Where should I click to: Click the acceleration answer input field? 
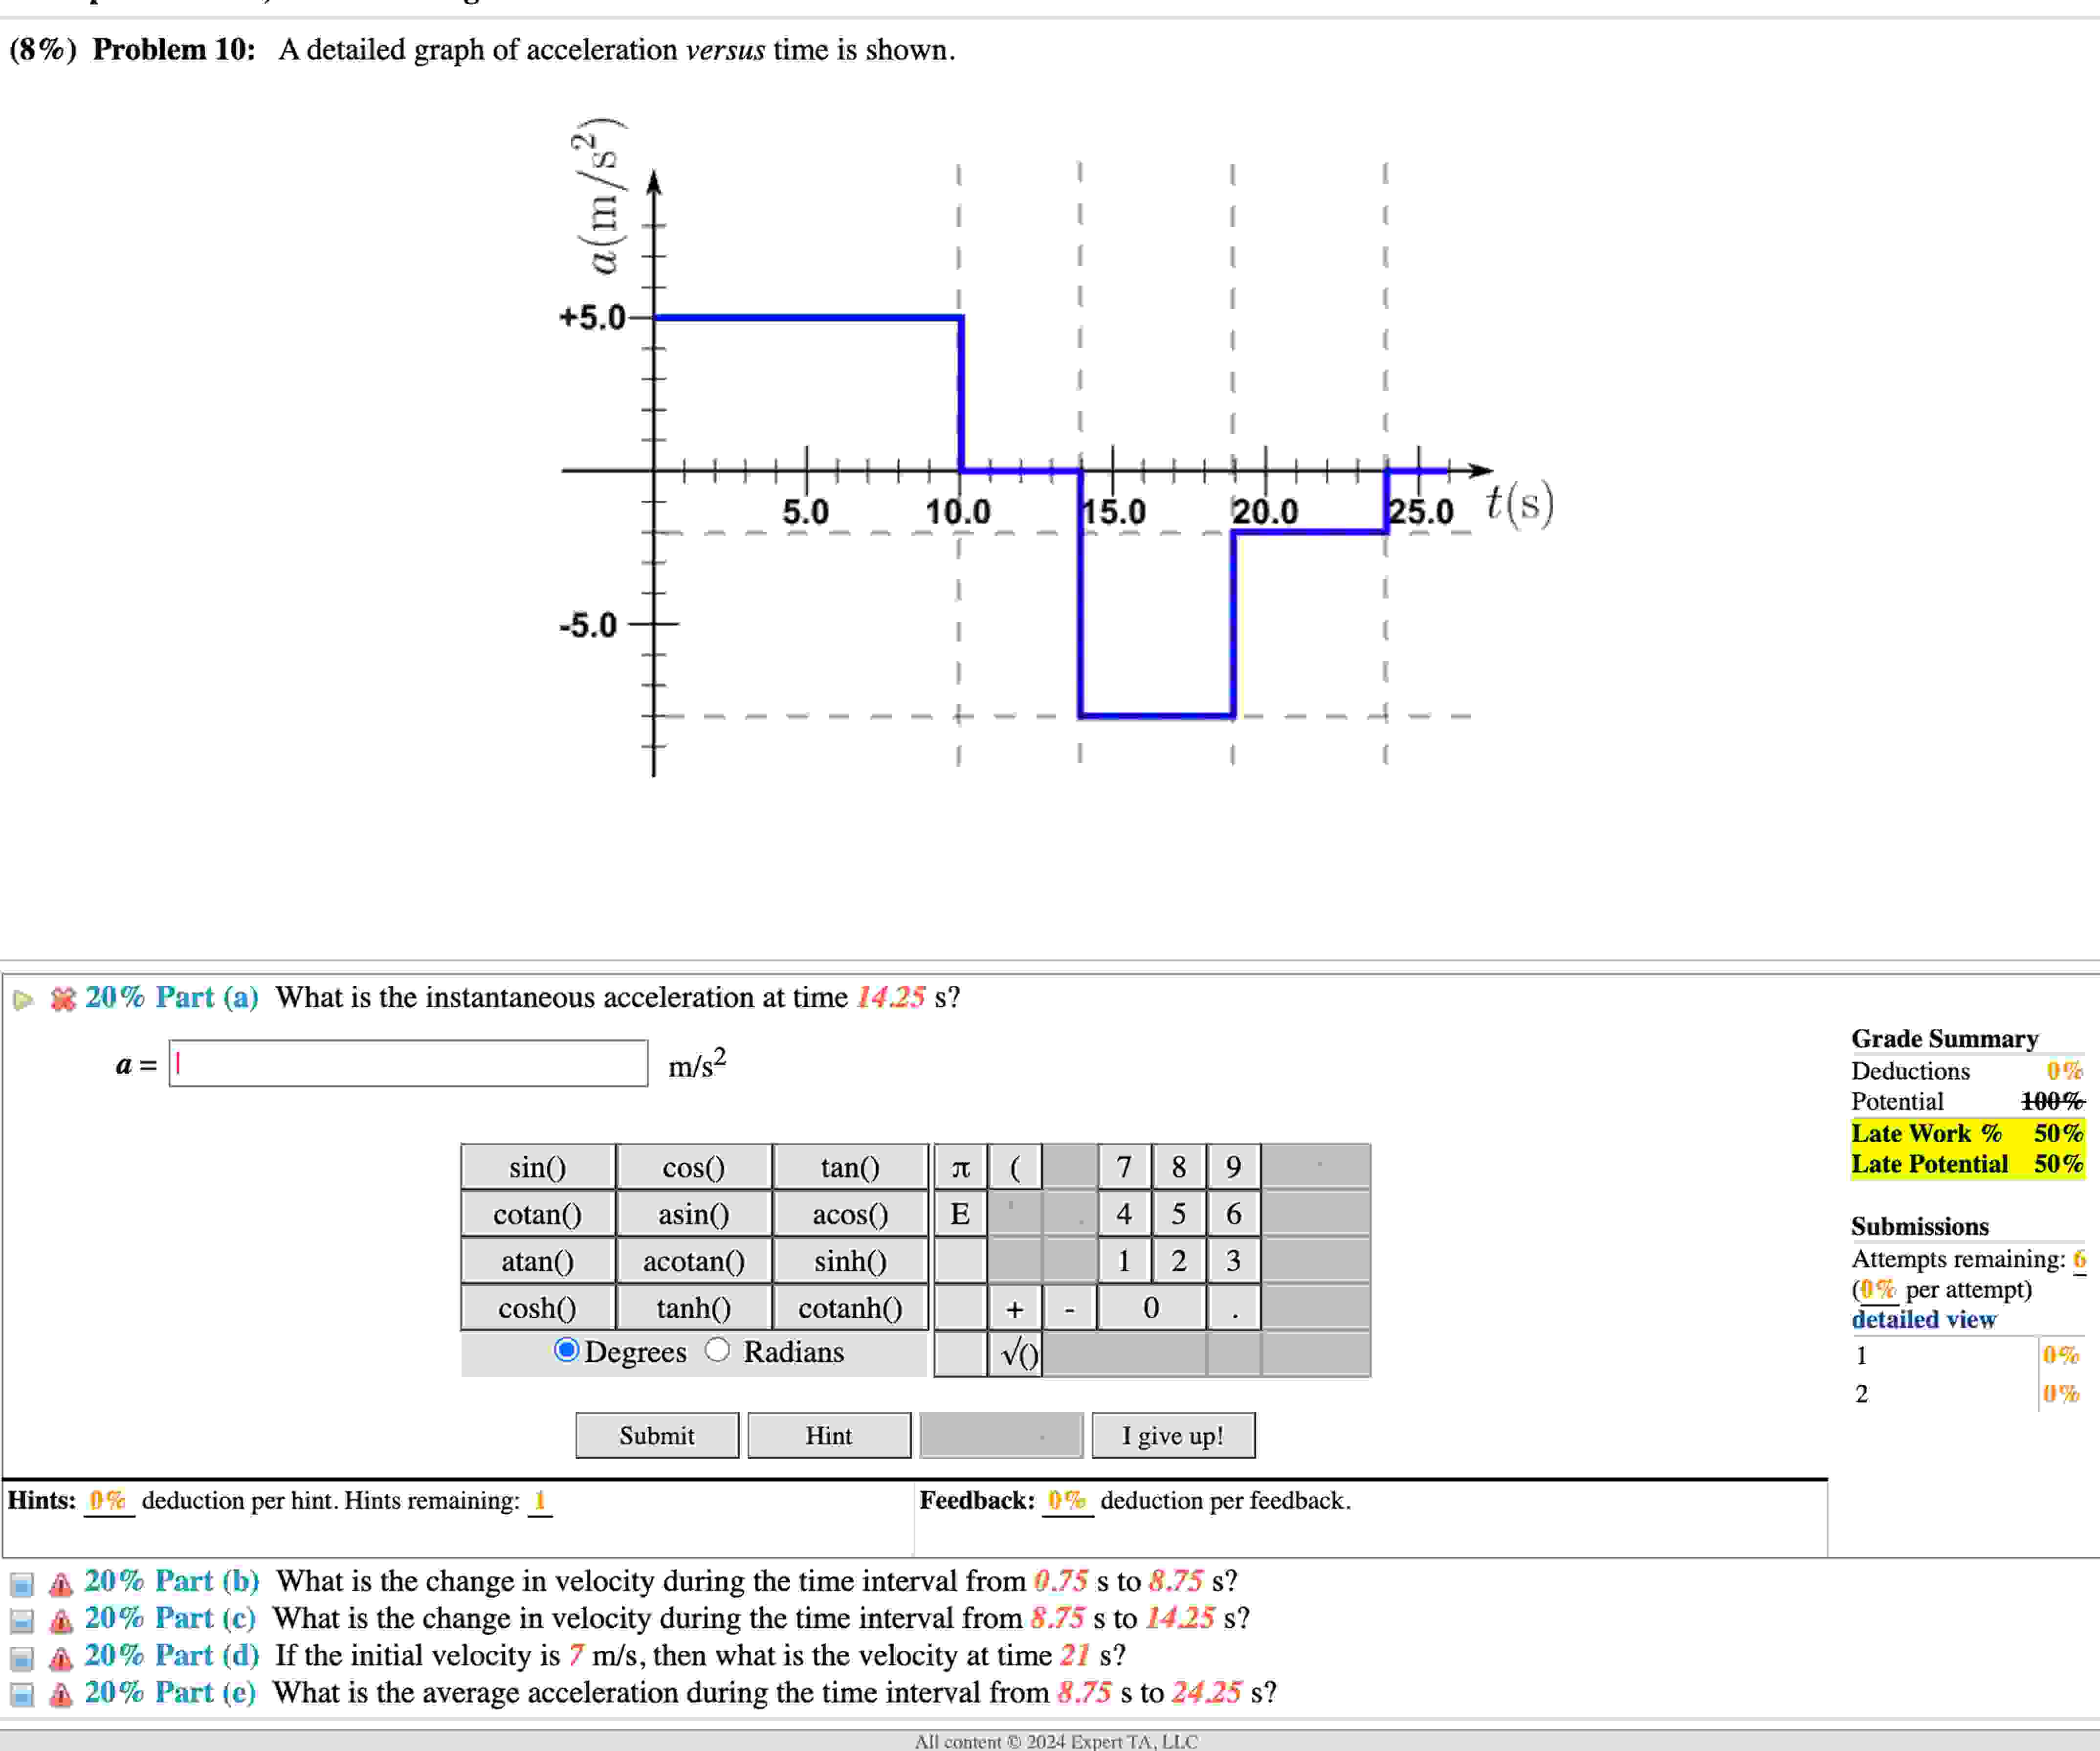408,1063
